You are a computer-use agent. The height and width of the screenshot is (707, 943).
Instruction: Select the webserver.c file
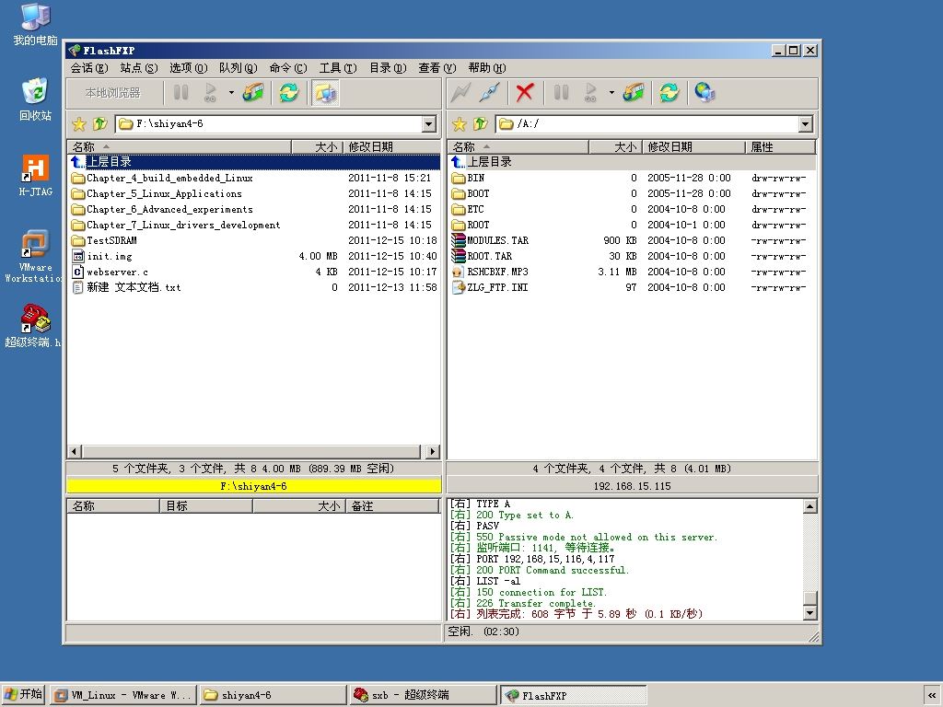click(254, 272)
